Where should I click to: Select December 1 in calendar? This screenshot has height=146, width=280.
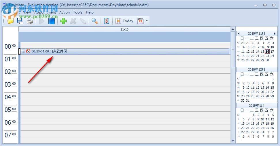[x=273, y=79]
